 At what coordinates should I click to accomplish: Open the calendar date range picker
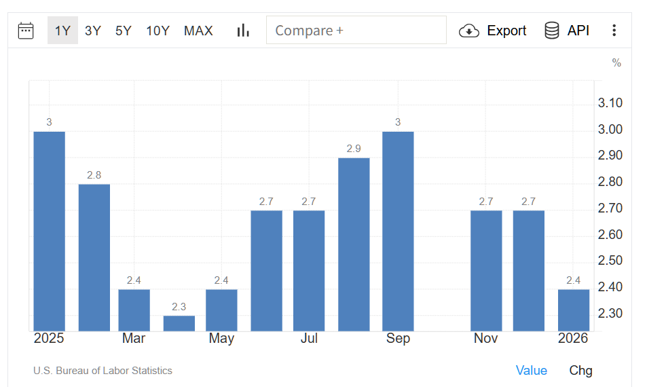click(26, 31)
